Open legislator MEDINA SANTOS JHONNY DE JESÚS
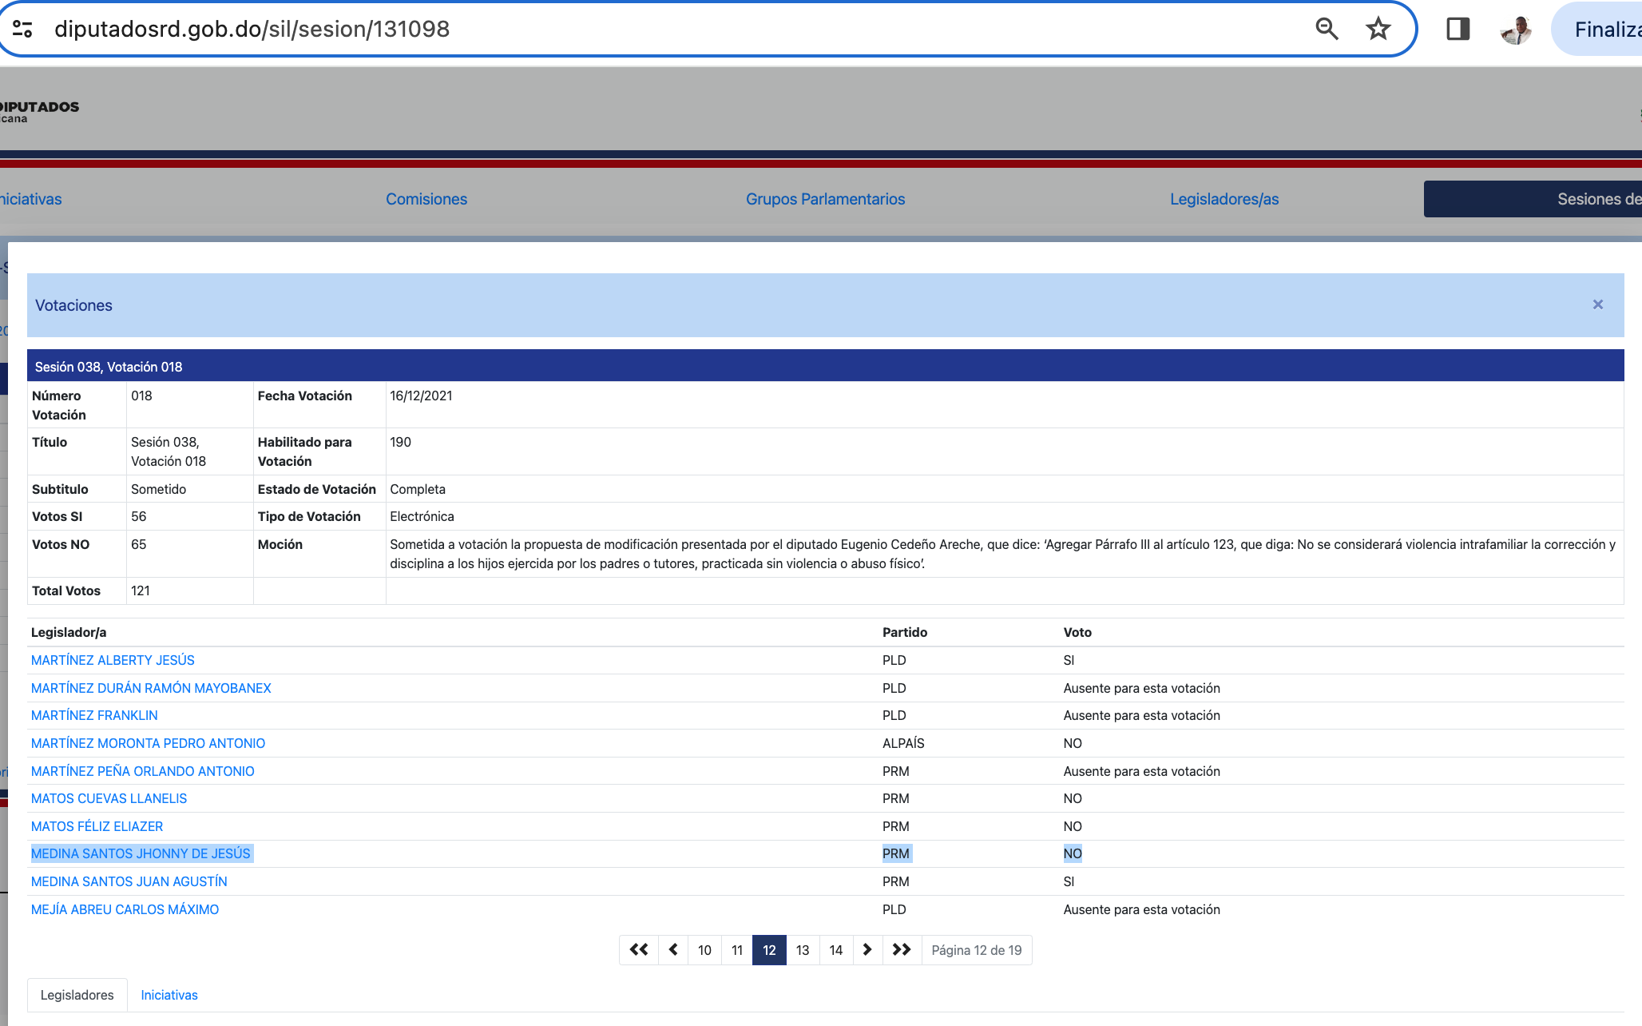 (x=141, y=853)
